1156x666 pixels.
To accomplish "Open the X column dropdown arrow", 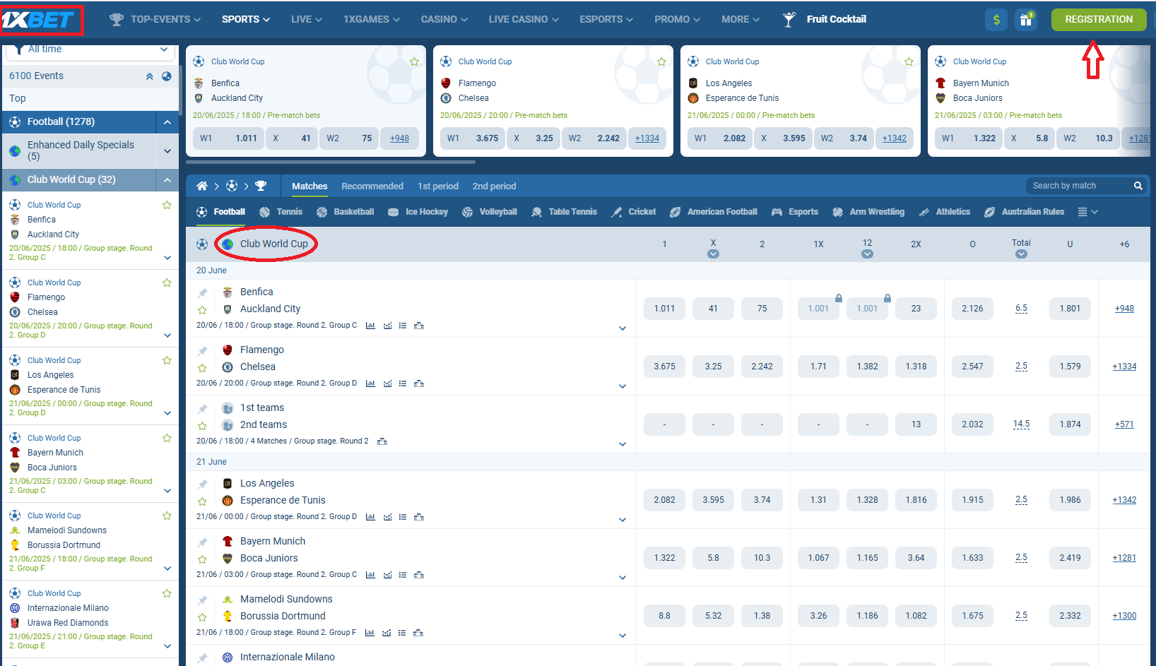I will tap(713, 254).
